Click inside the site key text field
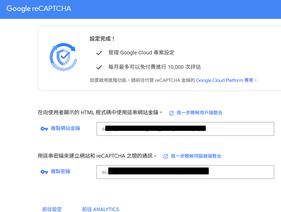 pyautogui.click(x=239, y=129)
